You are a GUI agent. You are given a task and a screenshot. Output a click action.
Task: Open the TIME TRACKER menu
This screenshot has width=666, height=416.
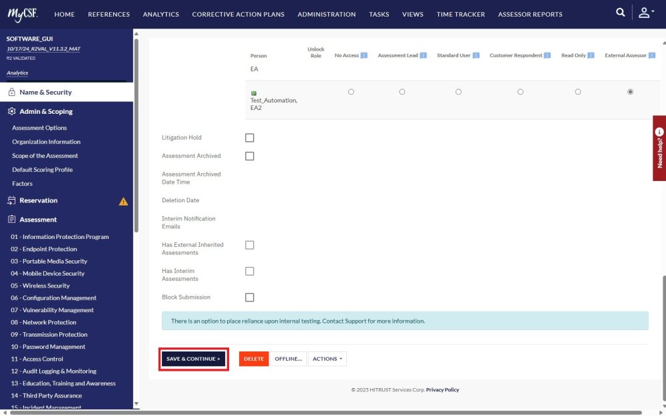[461, 14]
